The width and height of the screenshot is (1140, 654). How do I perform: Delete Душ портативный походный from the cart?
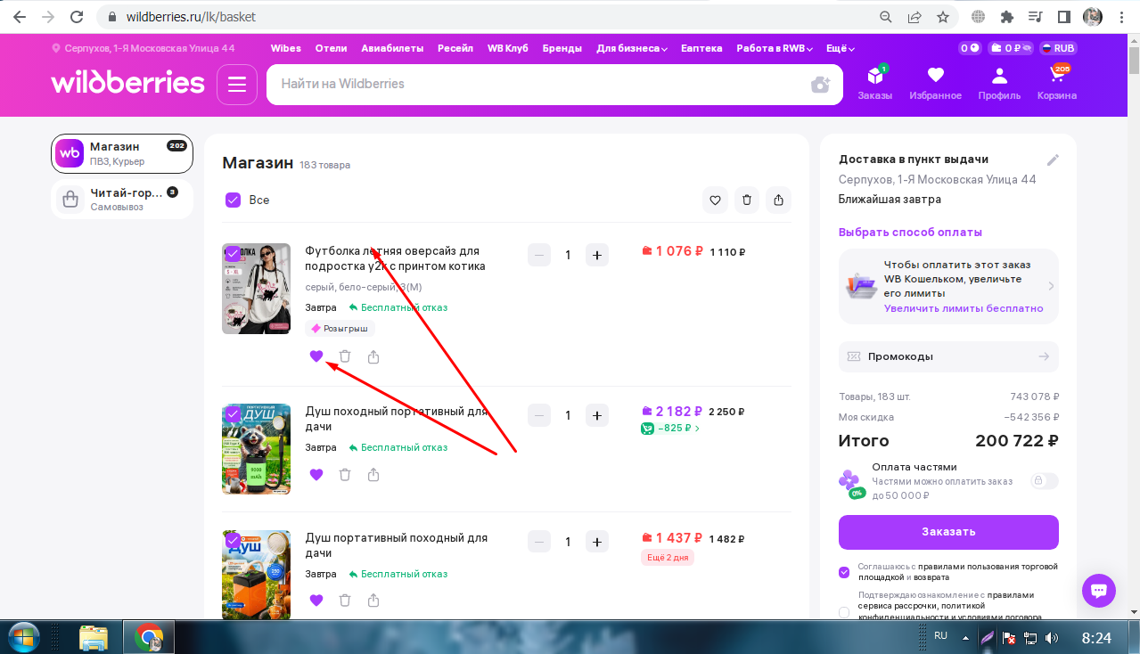click(345, 601)
